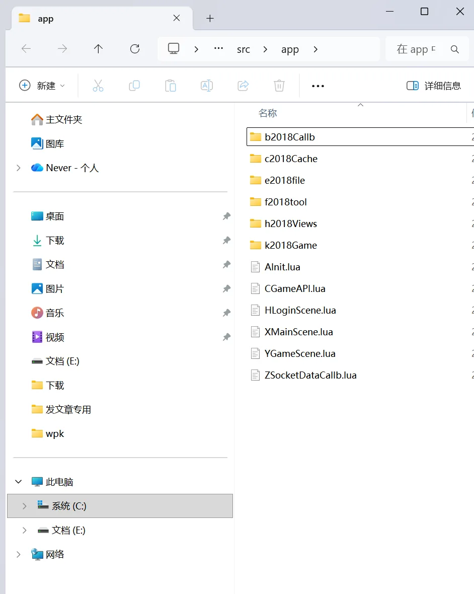The height and width of the screenshot is (594, 474).
Task: Select 系统 (C:) drive
Action: pos(120,506)
